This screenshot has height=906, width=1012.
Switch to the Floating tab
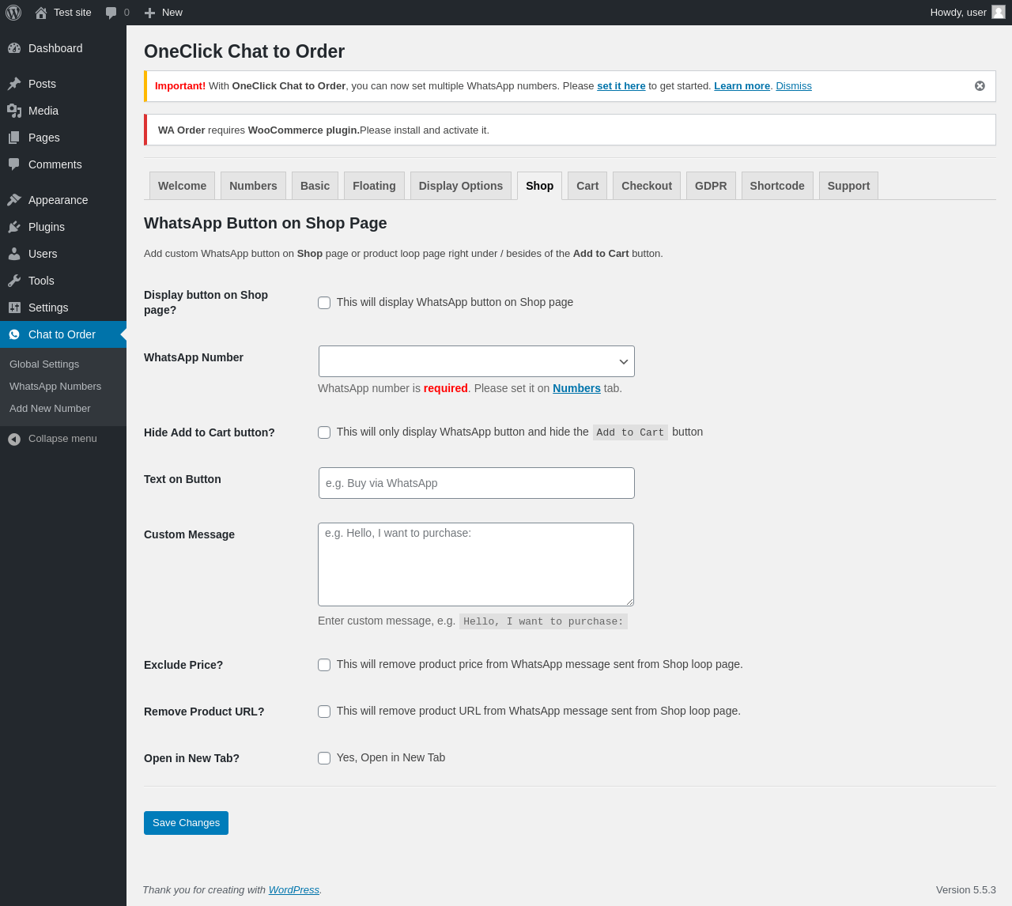tap(374, 186)
